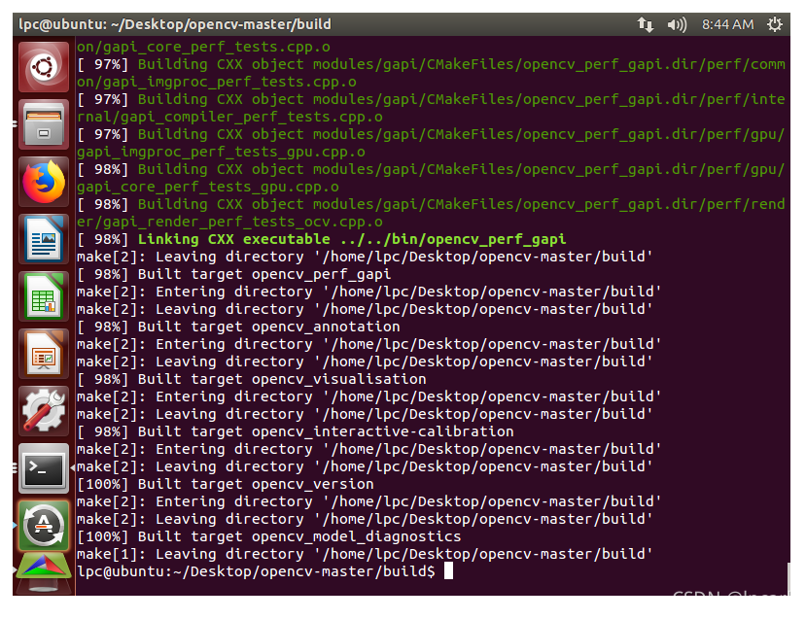Launch Firefox web browser
The width and height of the screenshot is (806, 620).
click(x=44, y=182)
